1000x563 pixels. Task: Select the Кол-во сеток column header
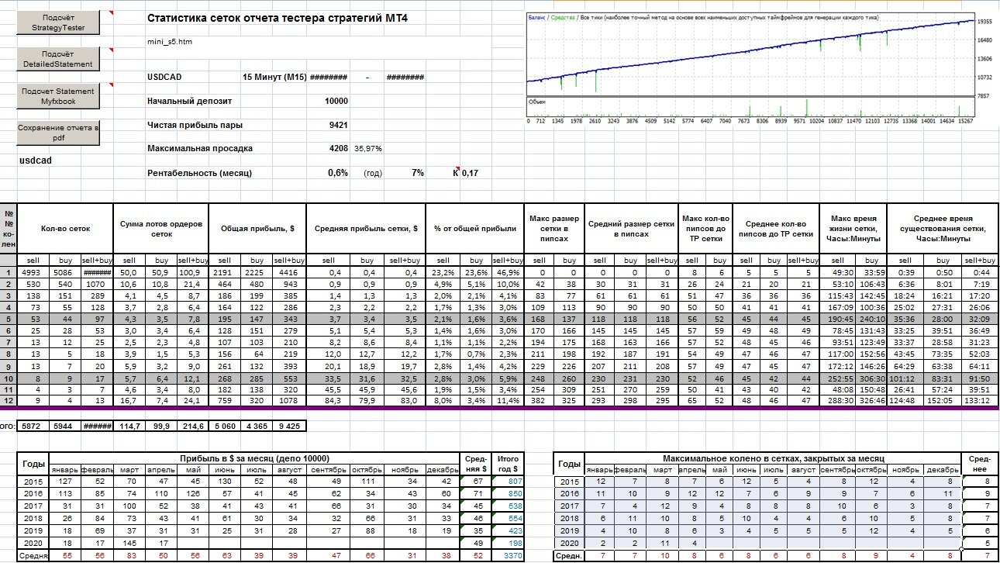click(x=66, y=229)
